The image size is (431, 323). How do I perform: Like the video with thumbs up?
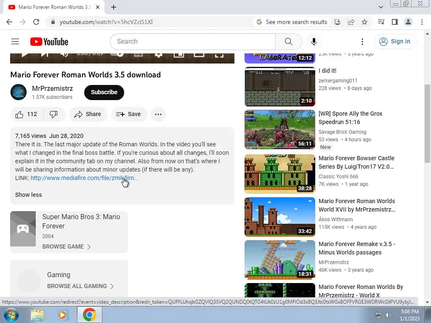pyautogui.click(x=26, y=114)
